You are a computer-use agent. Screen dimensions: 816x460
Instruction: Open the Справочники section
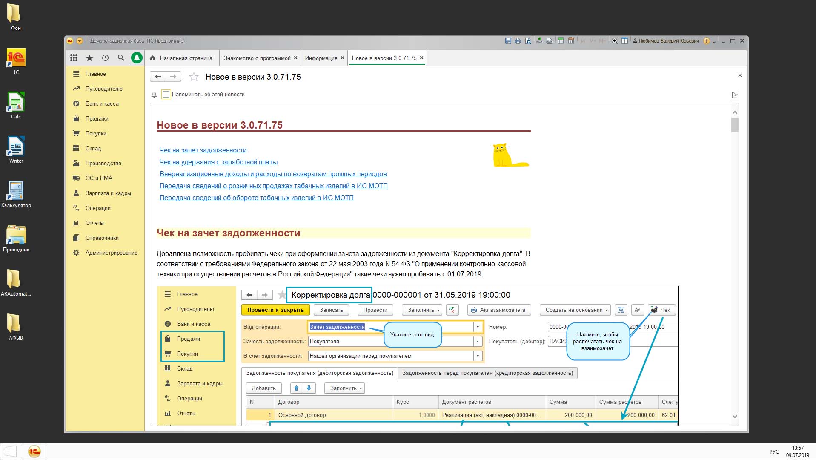(x=105, y=238)
